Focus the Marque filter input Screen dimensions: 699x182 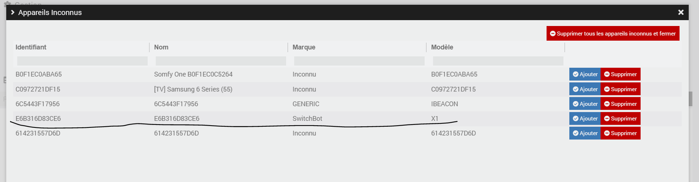pos(359,61)
